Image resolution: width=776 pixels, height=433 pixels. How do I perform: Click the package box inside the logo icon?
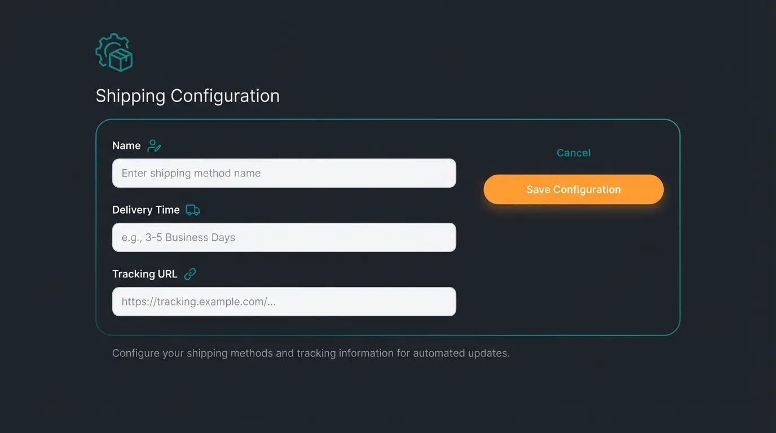click(120, 60)
